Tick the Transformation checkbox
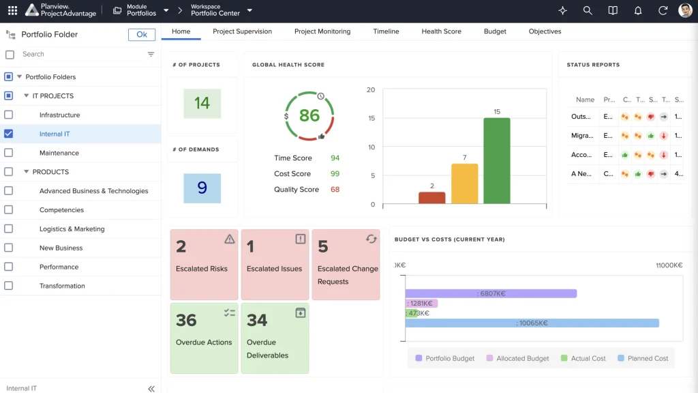 point(8,286)
